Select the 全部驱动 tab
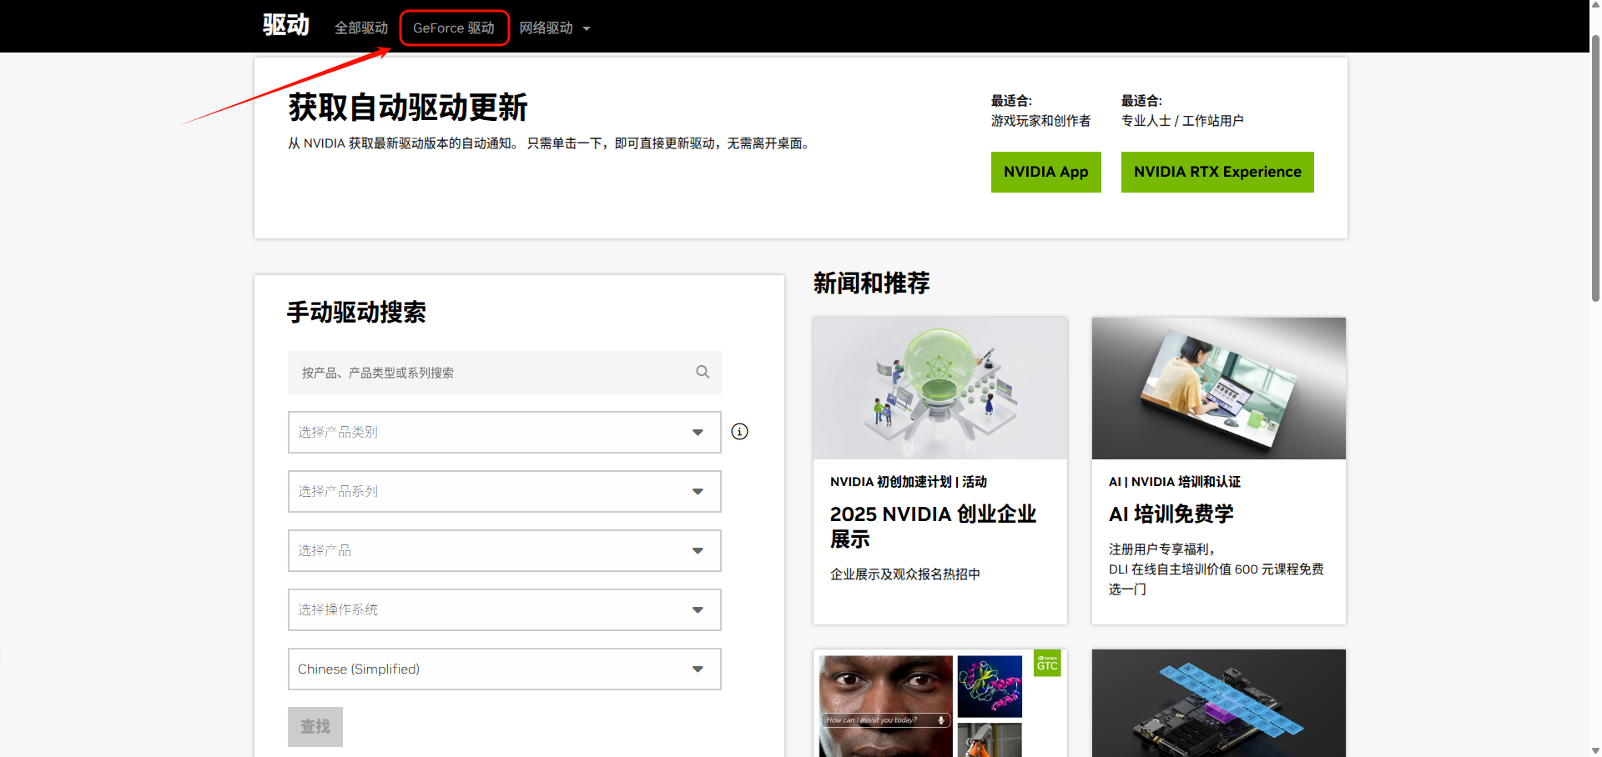 (x=361, y=28)
